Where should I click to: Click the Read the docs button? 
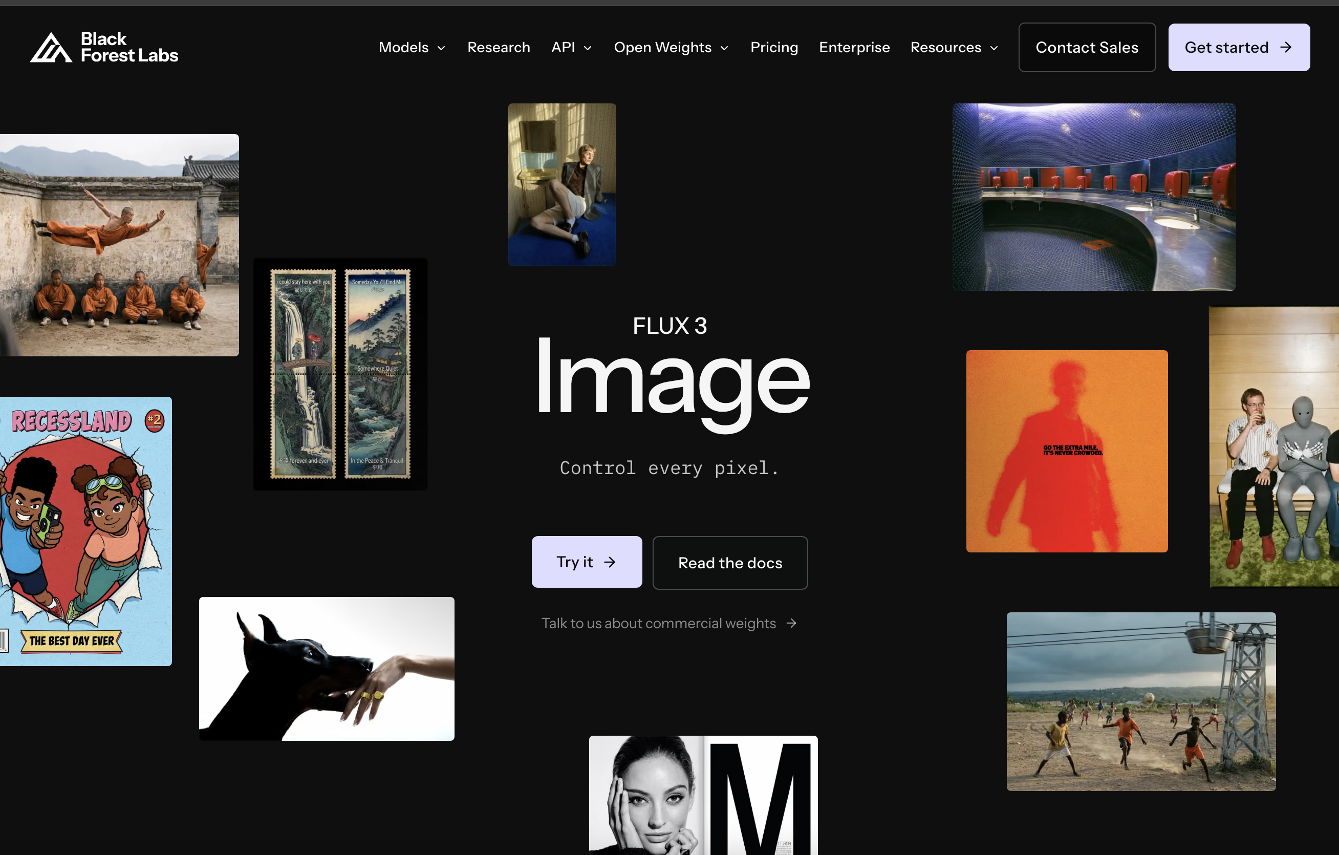coord(729,563)
